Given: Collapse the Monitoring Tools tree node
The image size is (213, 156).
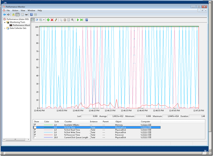Looking at the screenshot, I should tap(5, 22).
